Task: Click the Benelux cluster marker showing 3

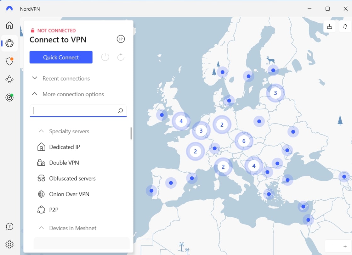Action: coord(201,130)
